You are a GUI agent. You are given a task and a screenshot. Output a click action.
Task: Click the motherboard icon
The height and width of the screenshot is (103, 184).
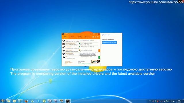[64, 44]
